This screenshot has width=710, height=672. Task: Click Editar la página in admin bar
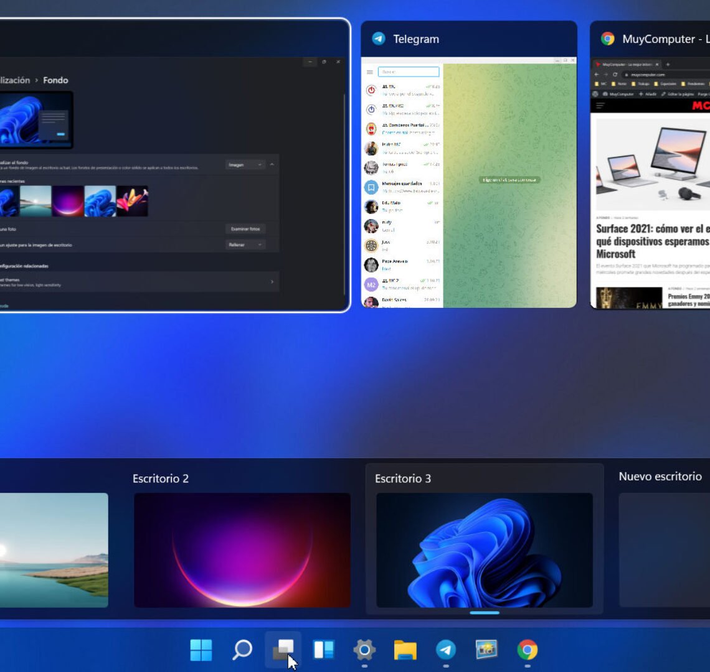(678, 94)
